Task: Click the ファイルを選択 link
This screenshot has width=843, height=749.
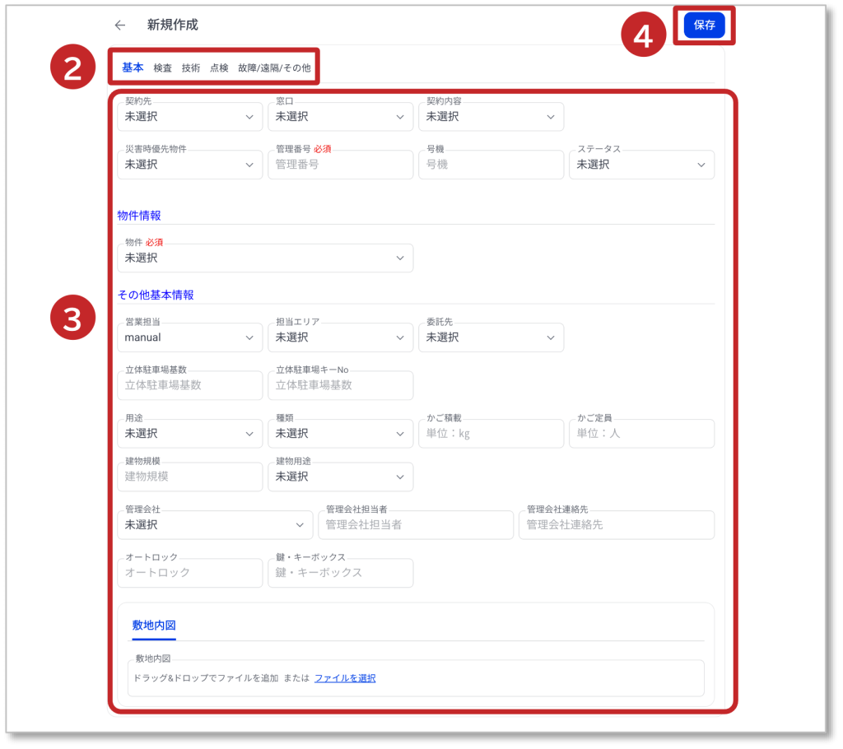Action: (345, 678)
